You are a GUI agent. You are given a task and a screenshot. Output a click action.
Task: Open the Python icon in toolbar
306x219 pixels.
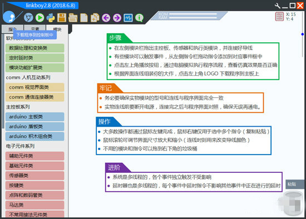pyautogui.click(x=51, y=18)
